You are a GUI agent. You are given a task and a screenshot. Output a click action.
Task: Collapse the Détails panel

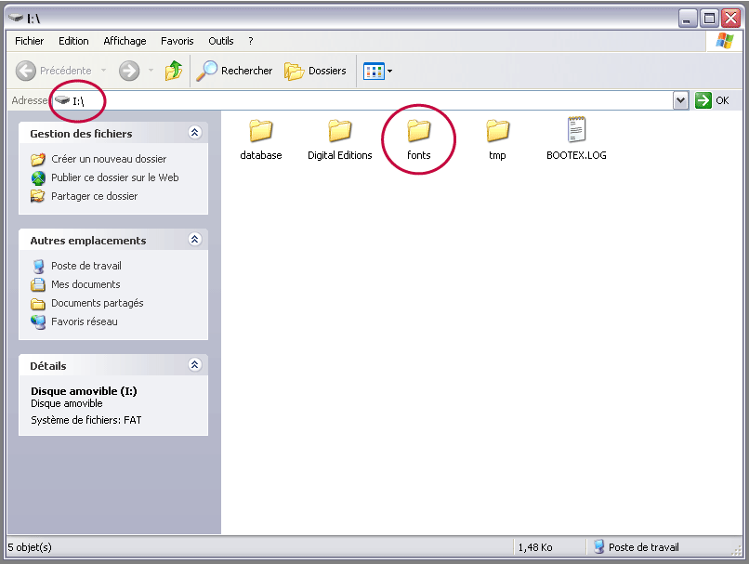coord(194,365)
